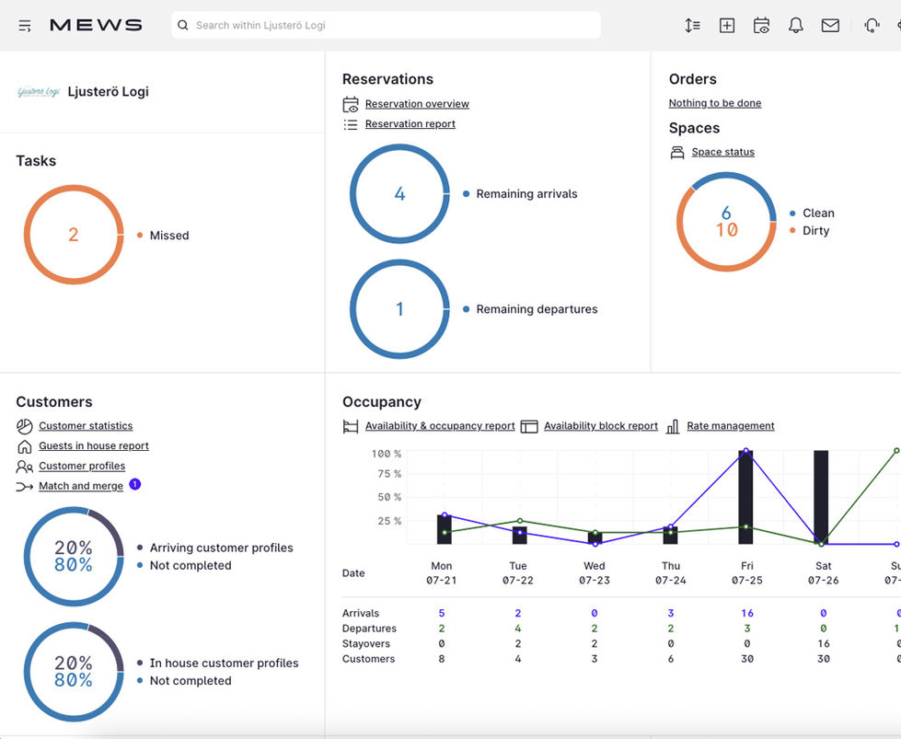This screenshot has height=739, width=901.
Task: Click the headset support icon
Action: click(872, 25)
